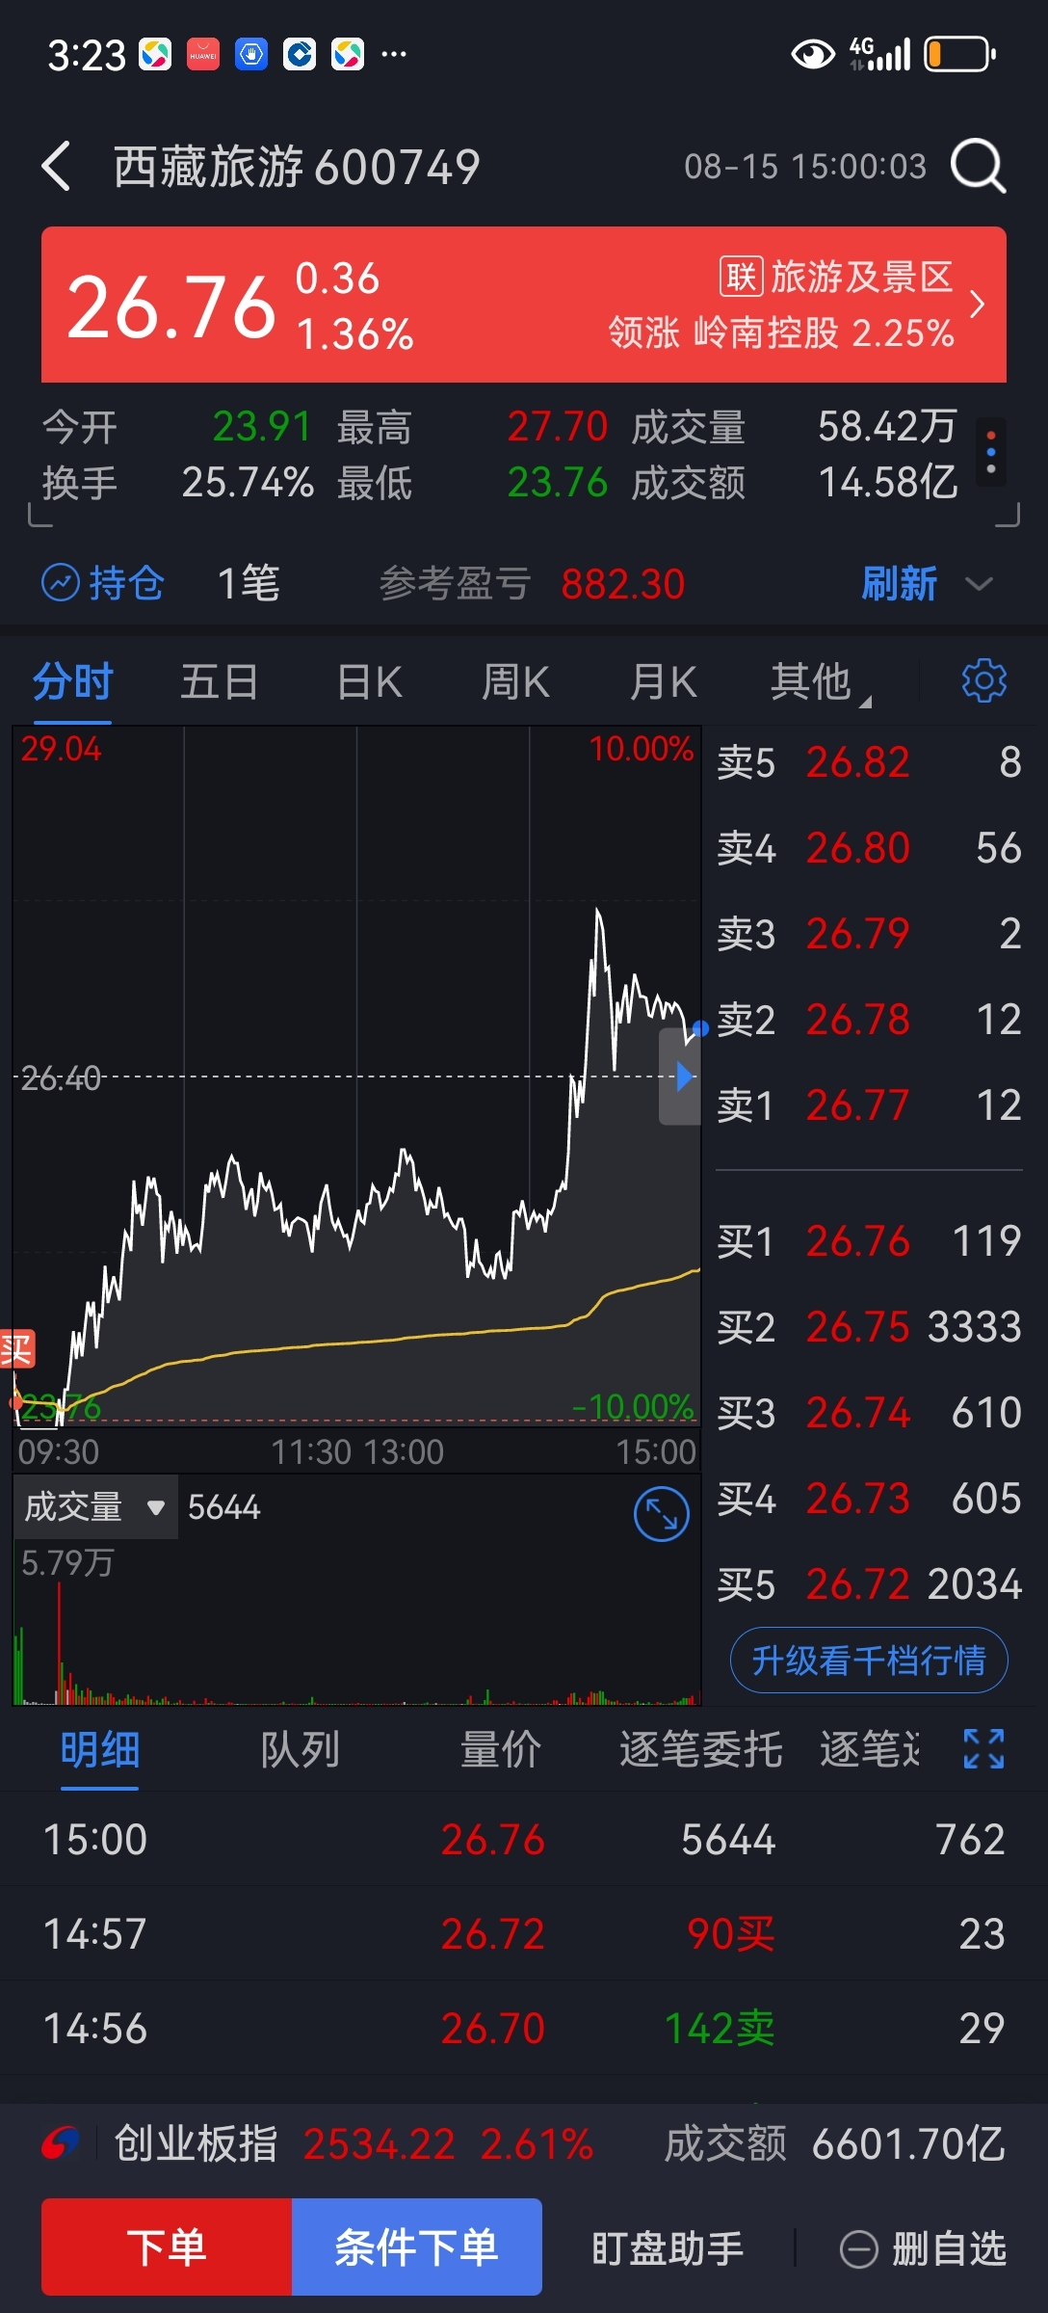Tap the red 下单 order button
Screen dimensions: 1048x2313
pyautogui.click(x=167, y=2247)
